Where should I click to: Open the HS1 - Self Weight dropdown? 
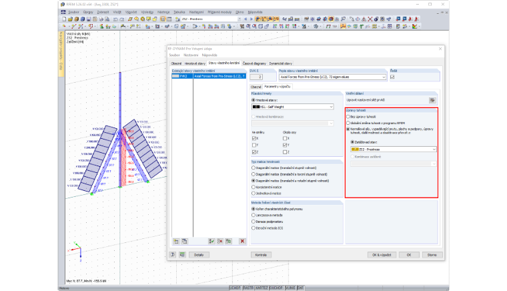point(293,107)
